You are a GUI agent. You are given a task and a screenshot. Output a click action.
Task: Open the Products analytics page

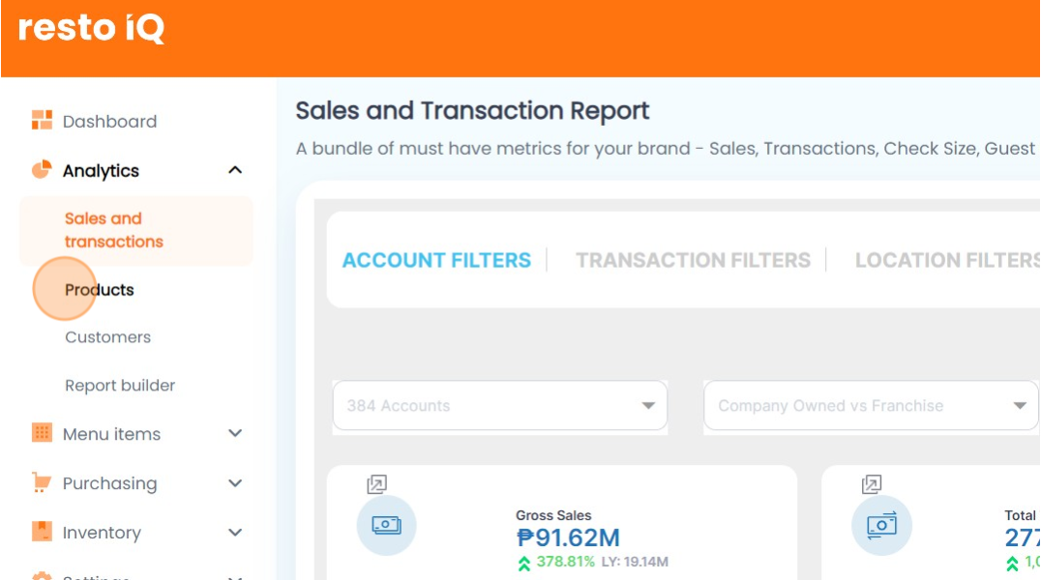pyautogui.click(x=100, y=290)
